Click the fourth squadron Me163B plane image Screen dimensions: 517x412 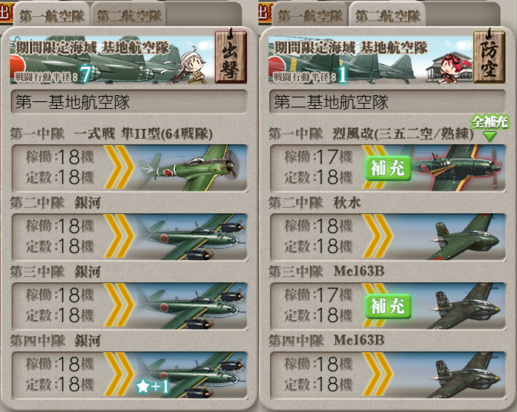(x=466, y=375)
